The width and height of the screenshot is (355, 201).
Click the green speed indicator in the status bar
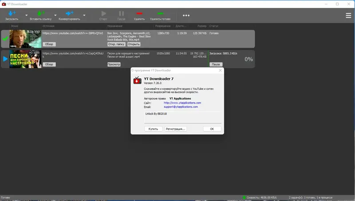(245, 197)
